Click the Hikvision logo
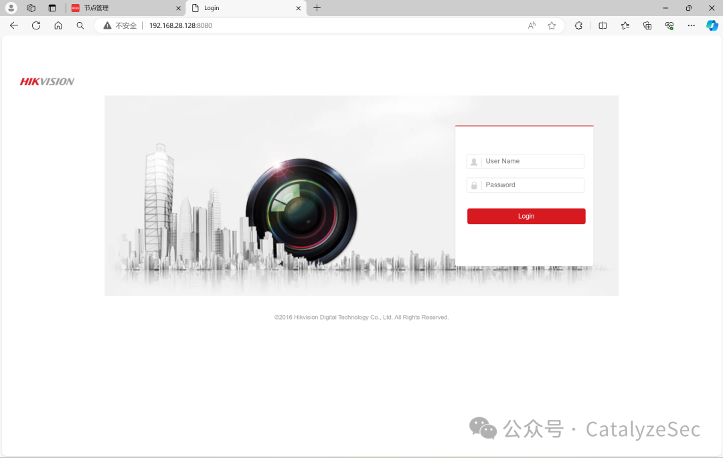Viewport: 723px width, 458px height. tap(47, 82)
